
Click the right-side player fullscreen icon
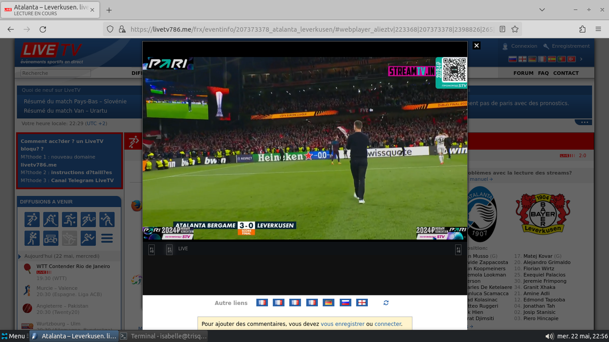[x=458, y=249]
